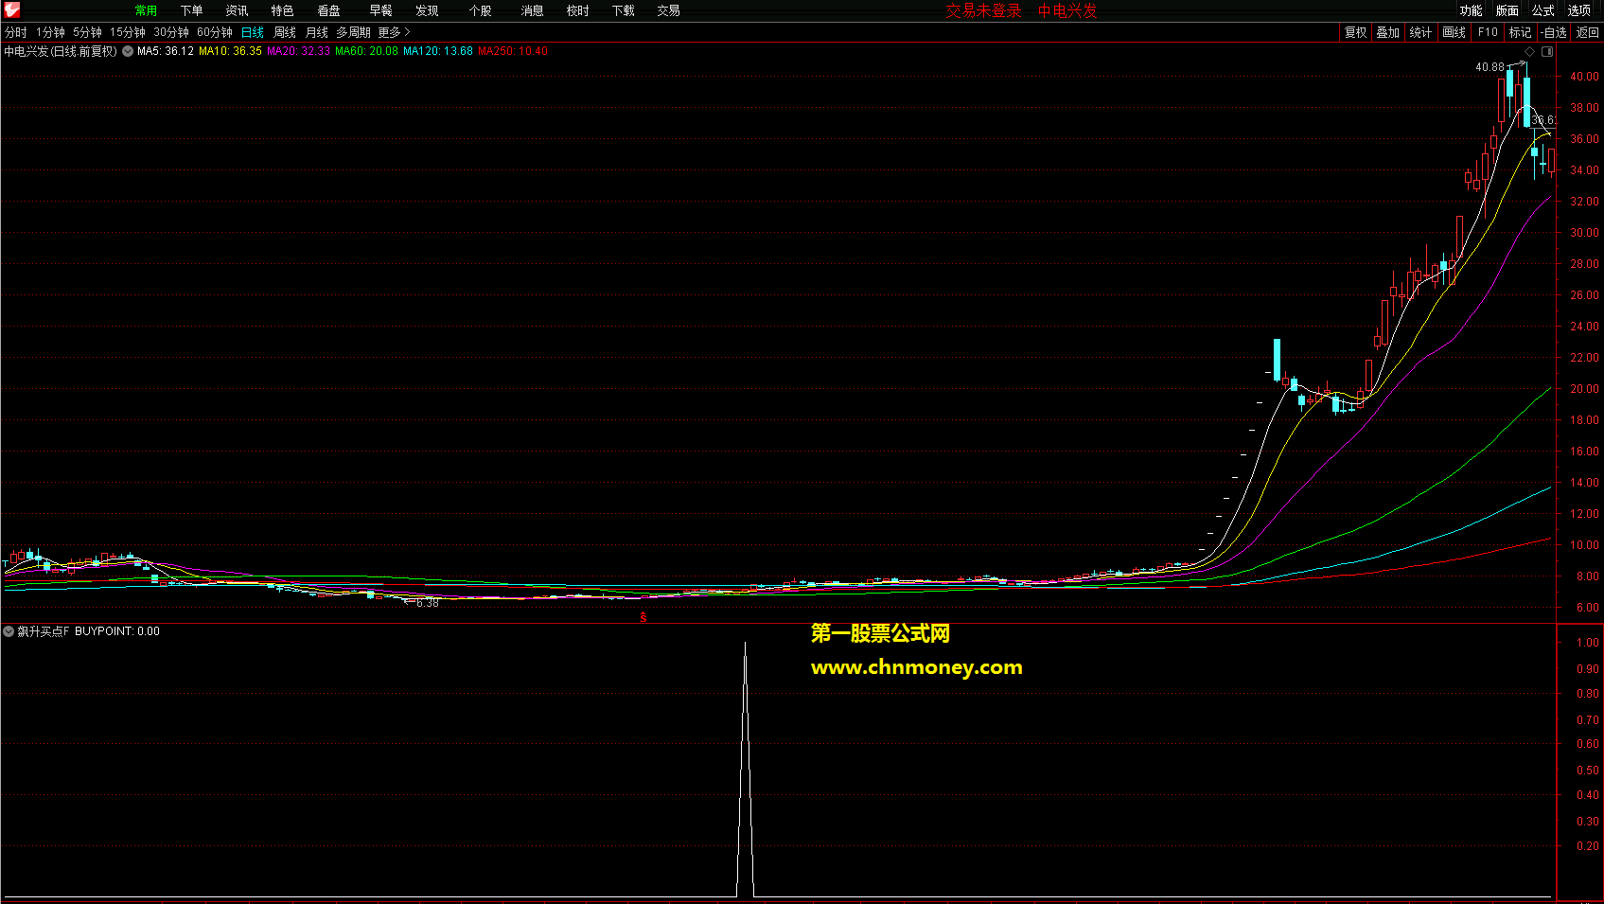
Task: Click -自选 to remove from watchlist
Action: (x=1553, y=32)
